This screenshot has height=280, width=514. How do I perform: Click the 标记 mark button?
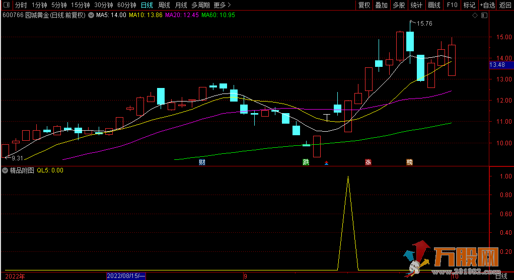click(x=469, y=5)
